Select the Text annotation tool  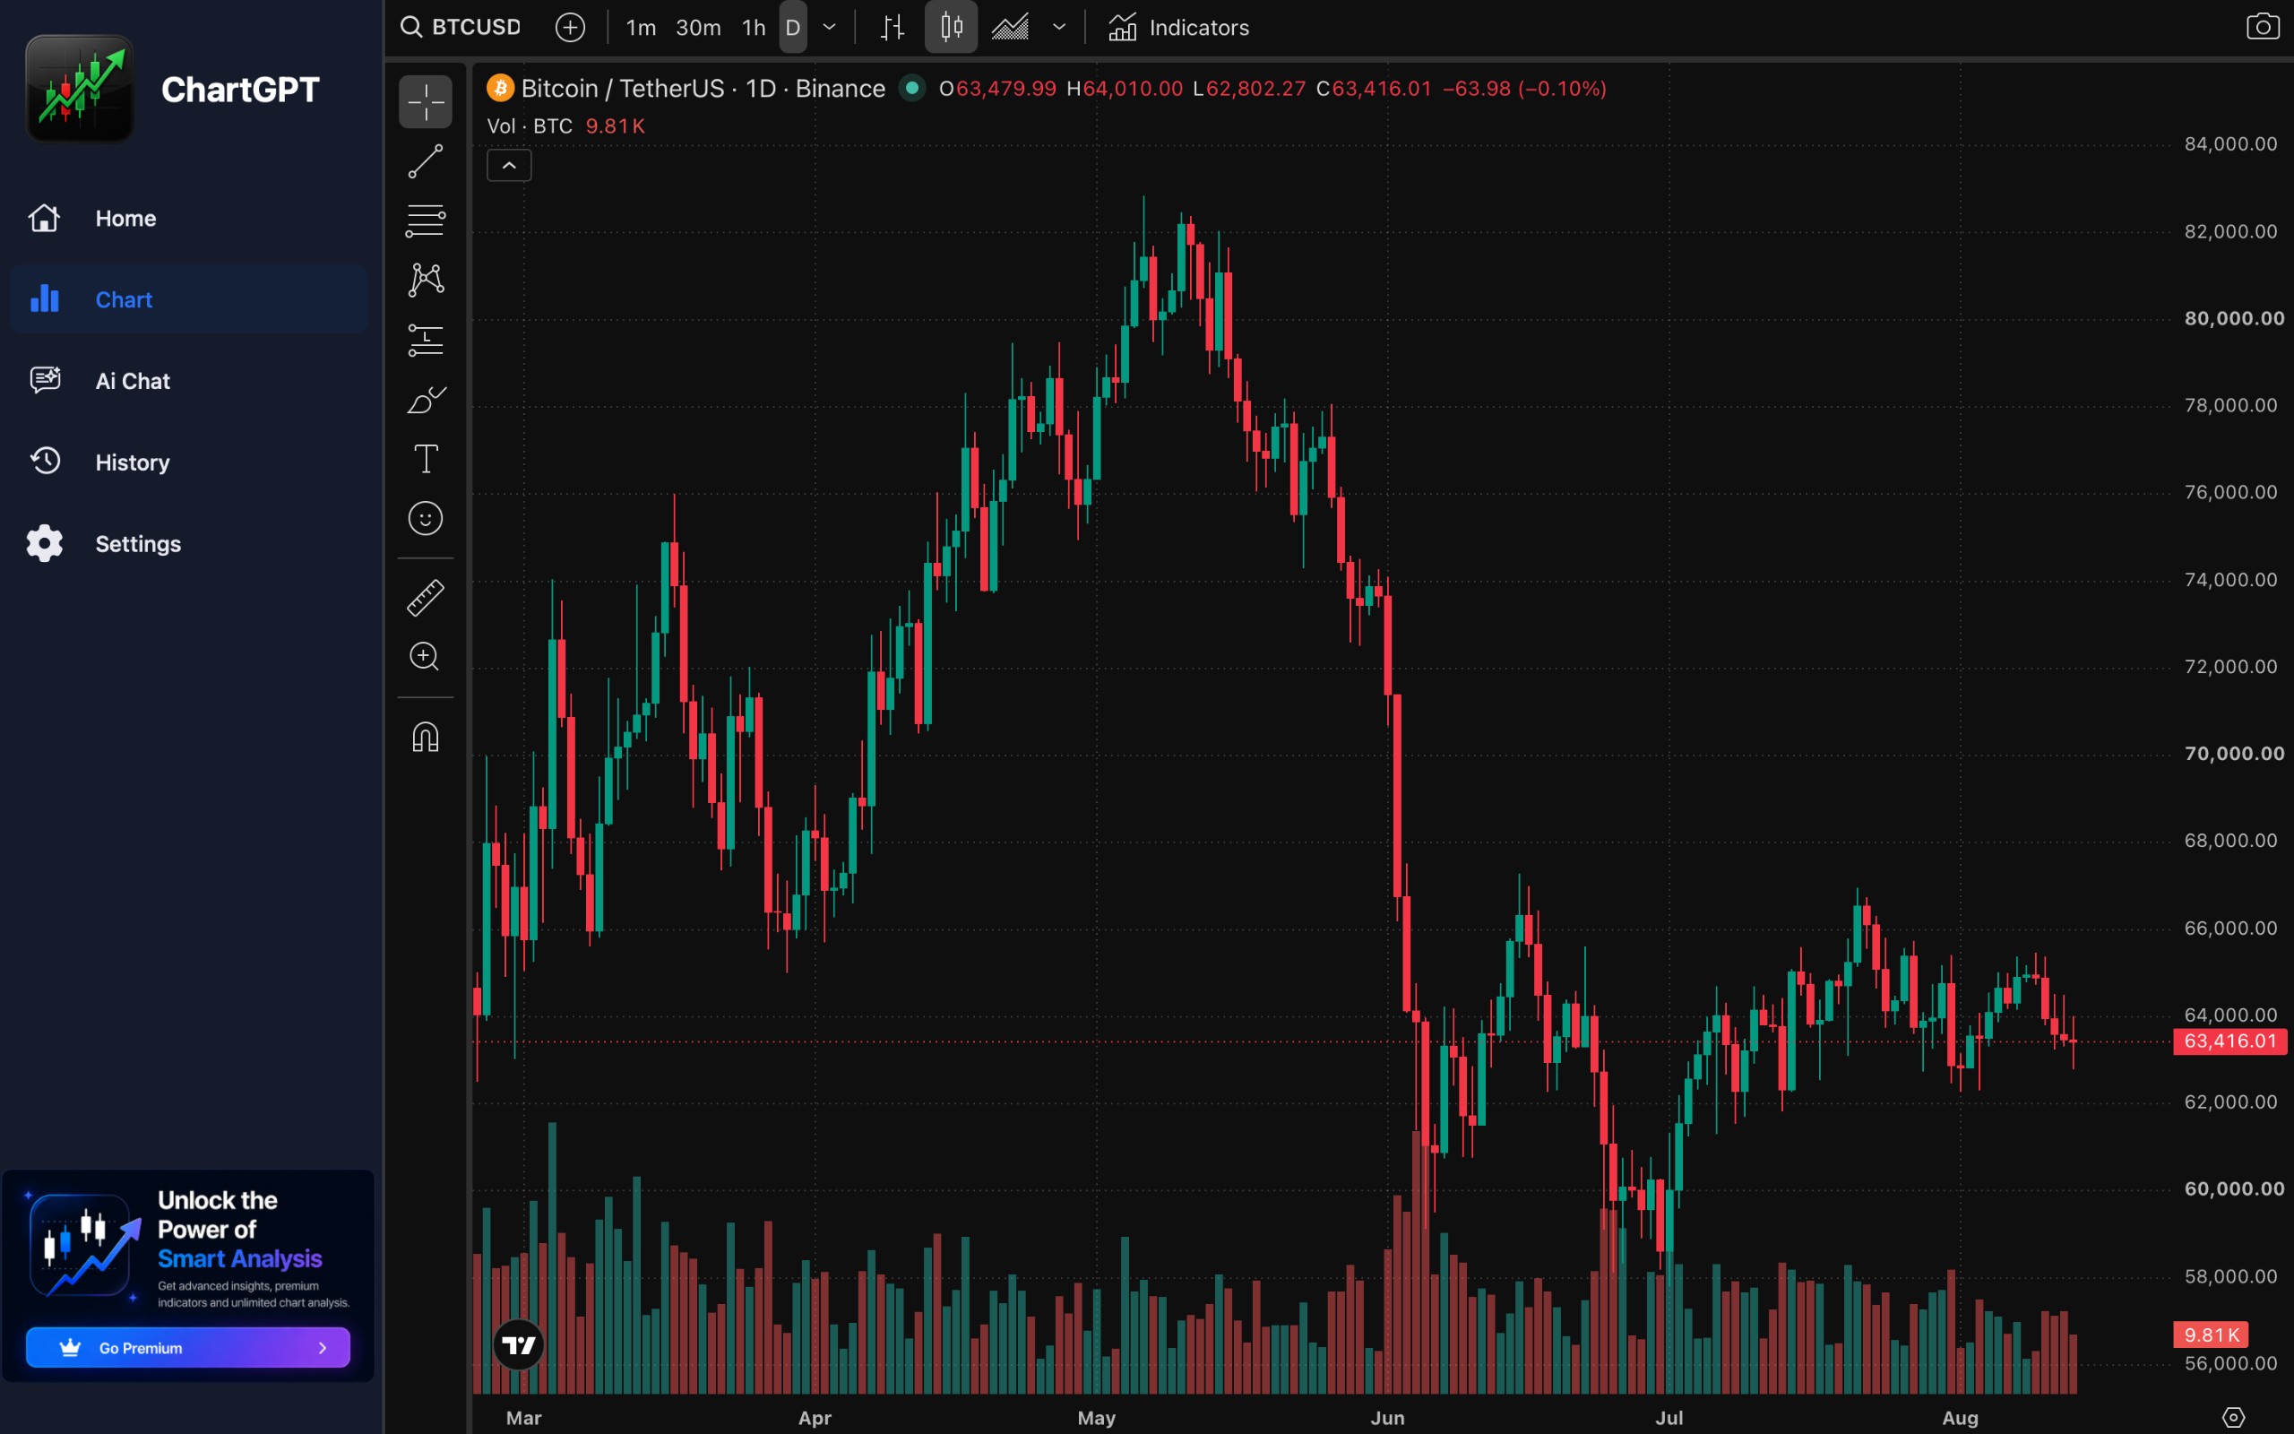425,459
